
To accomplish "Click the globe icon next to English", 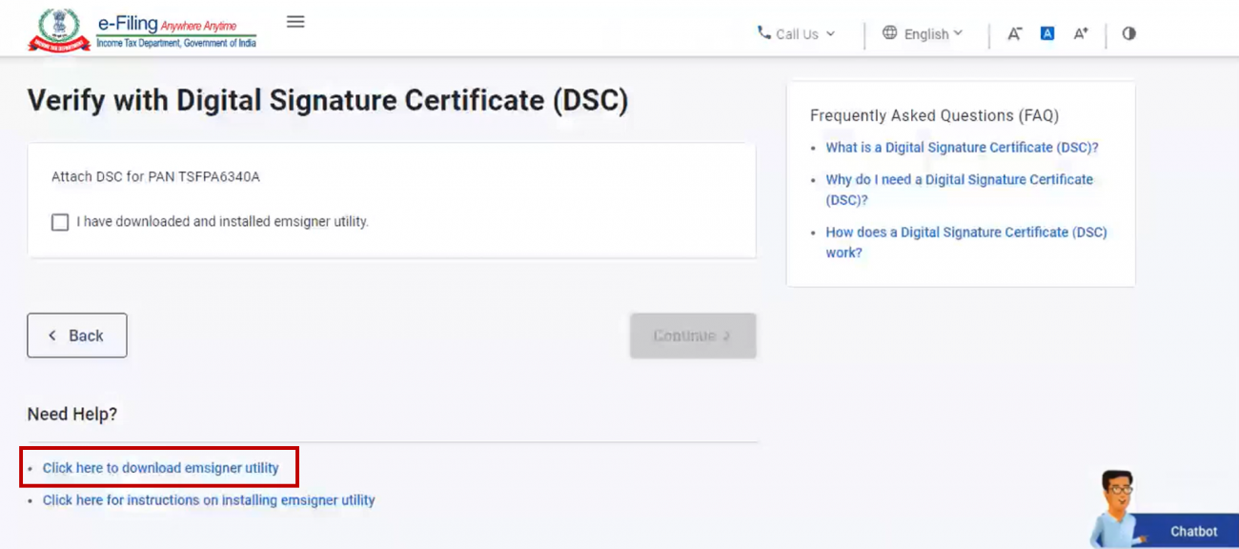I will pyautogui.click(x=890, y=32).
